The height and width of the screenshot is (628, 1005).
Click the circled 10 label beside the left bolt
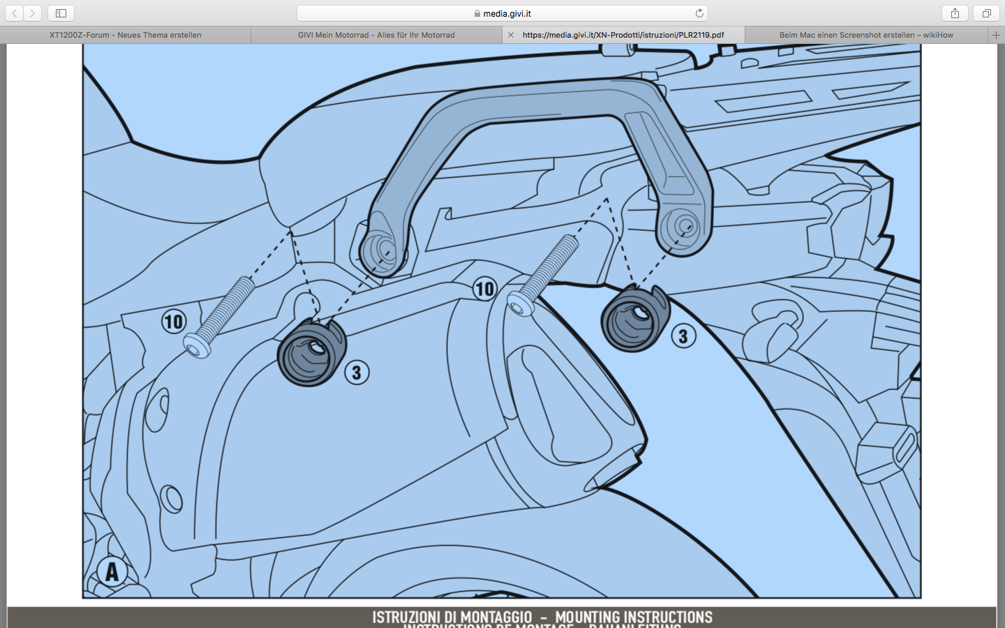coord(174,321)
